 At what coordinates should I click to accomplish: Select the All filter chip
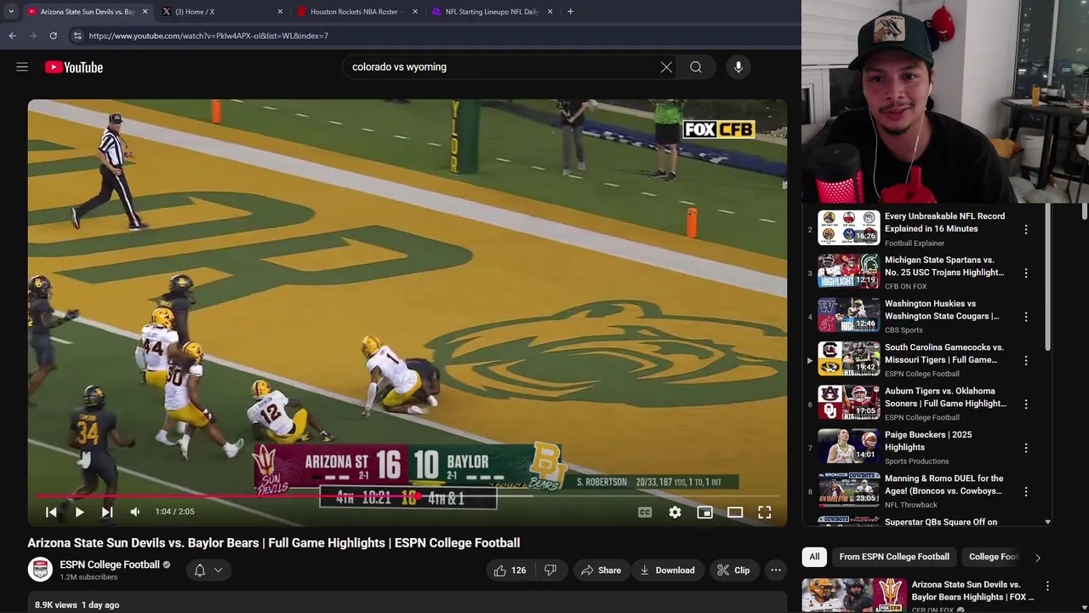pyautogui.click(x=814, y=557)
